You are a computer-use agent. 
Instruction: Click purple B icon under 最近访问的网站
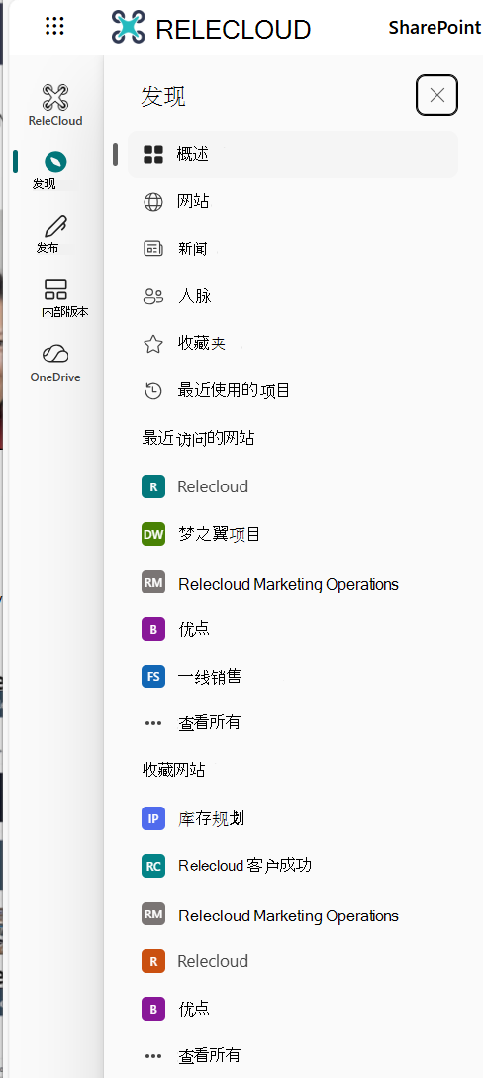pos(153,629)
